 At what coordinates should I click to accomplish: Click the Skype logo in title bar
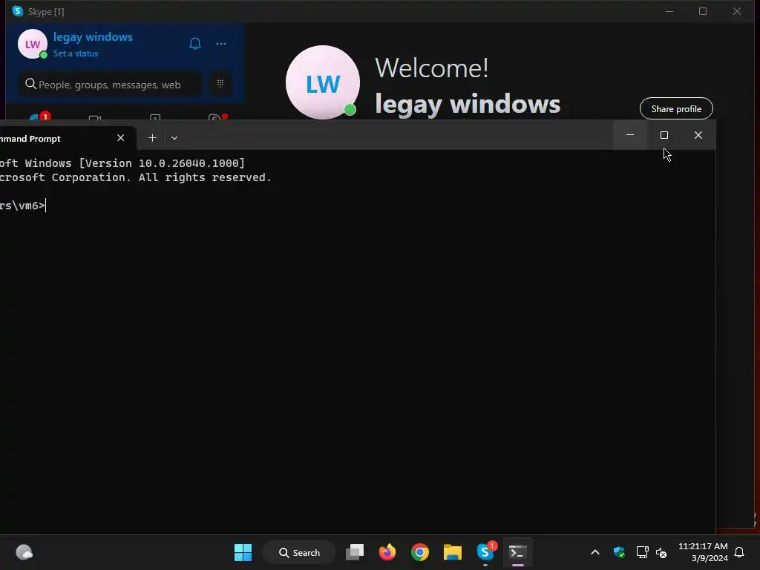(18, 11)
